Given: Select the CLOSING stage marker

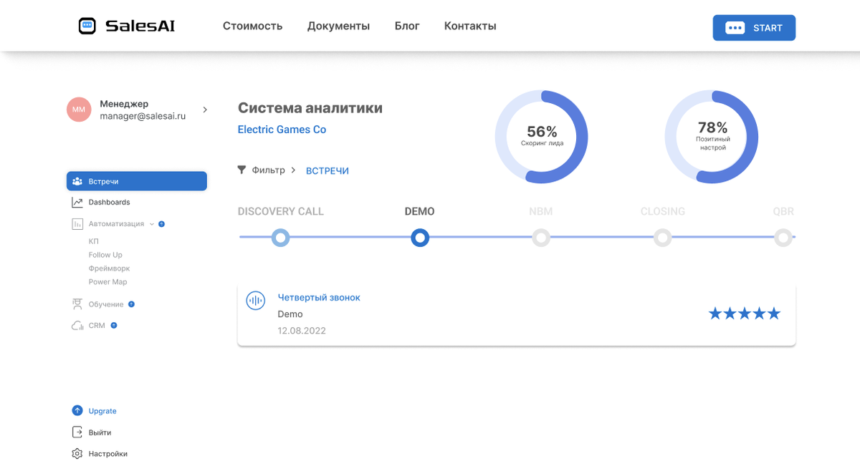Looking at the screenshot, I should point(663,238).
